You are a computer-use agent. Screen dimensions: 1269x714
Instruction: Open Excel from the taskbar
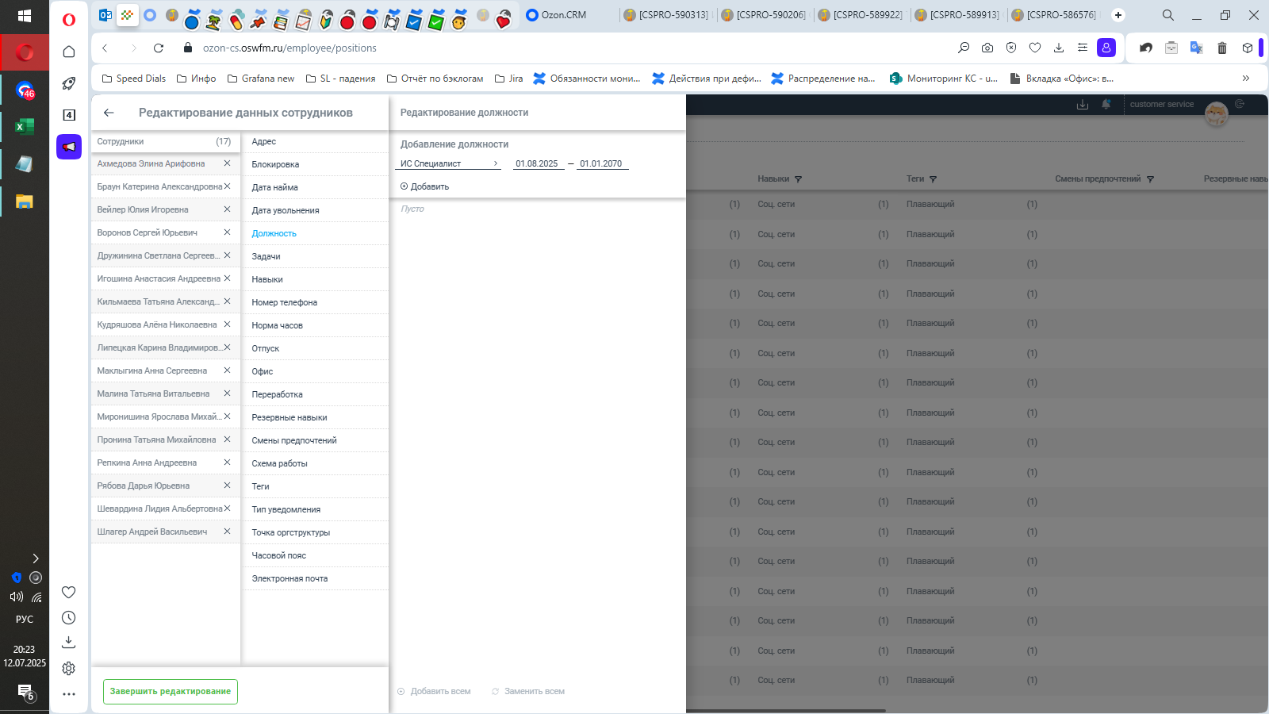tap(24, 126)
